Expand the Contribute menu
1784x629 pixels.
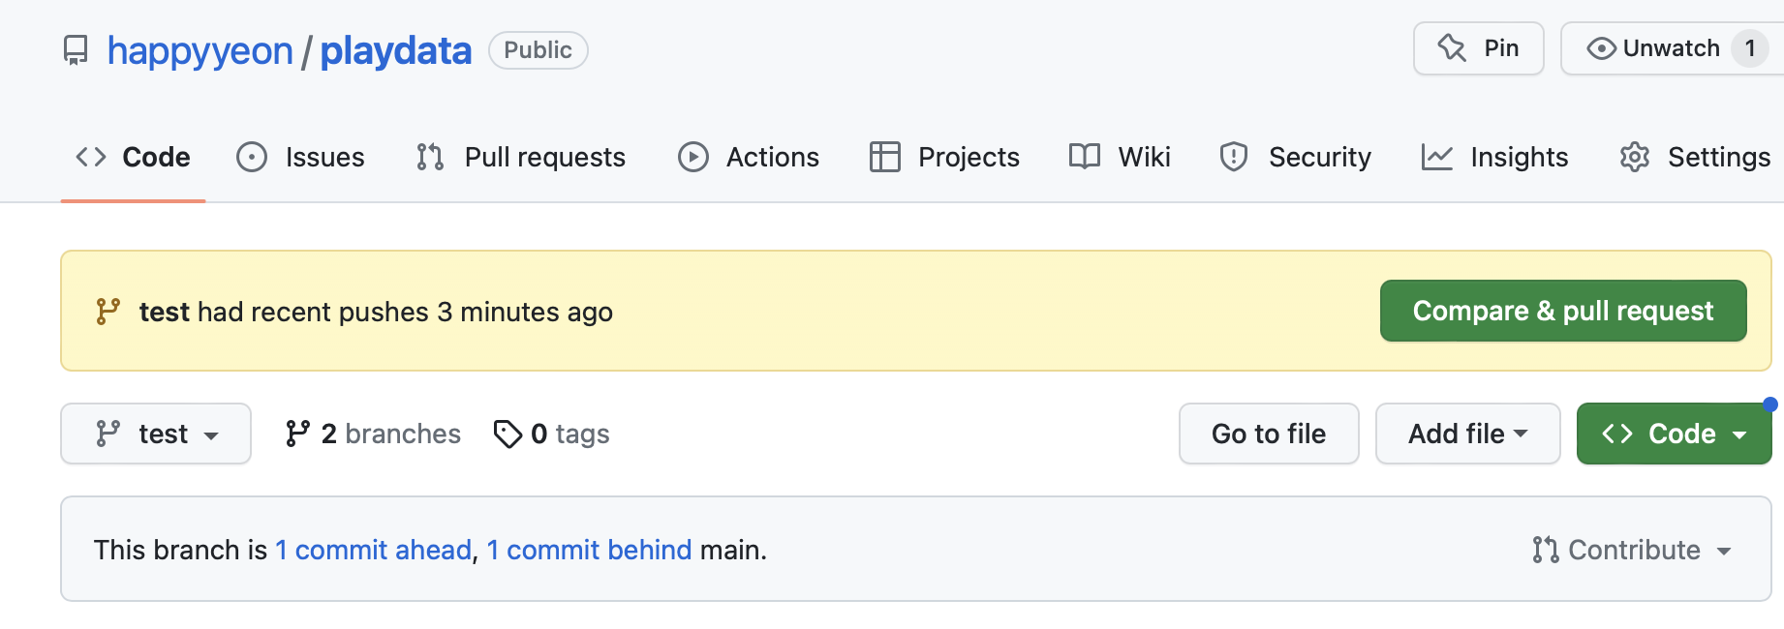[1632, 550]
